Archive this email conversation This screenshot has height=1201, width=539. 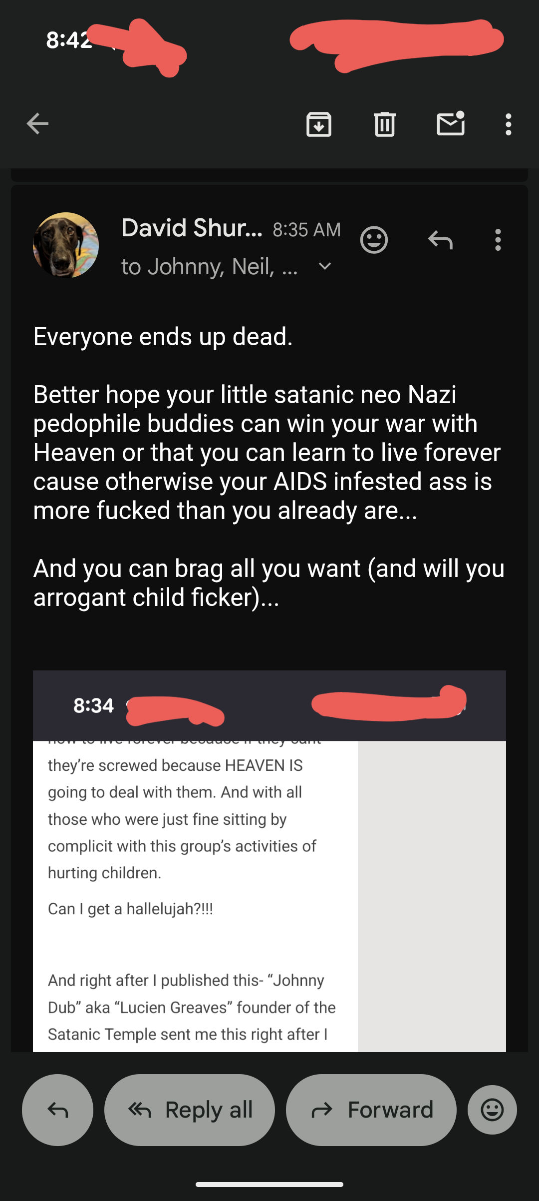pos(318,124)
